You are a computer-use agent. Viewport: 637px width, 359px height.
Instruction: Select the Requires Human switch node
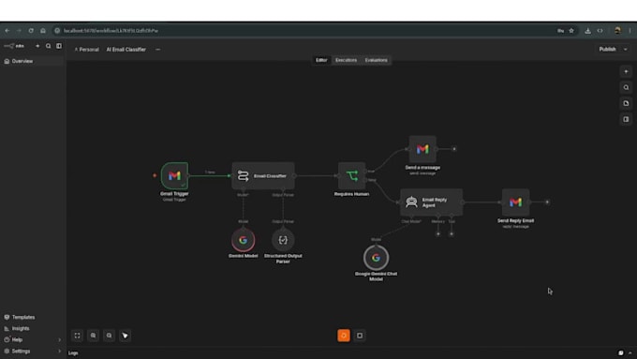click(x=352, y=175)
